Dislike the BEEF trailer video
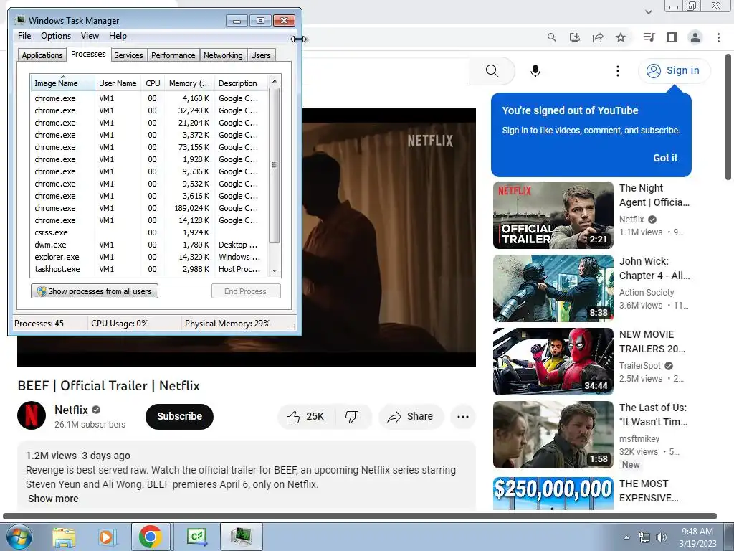The height and width of the screenshot is (551, 734). 352,417
